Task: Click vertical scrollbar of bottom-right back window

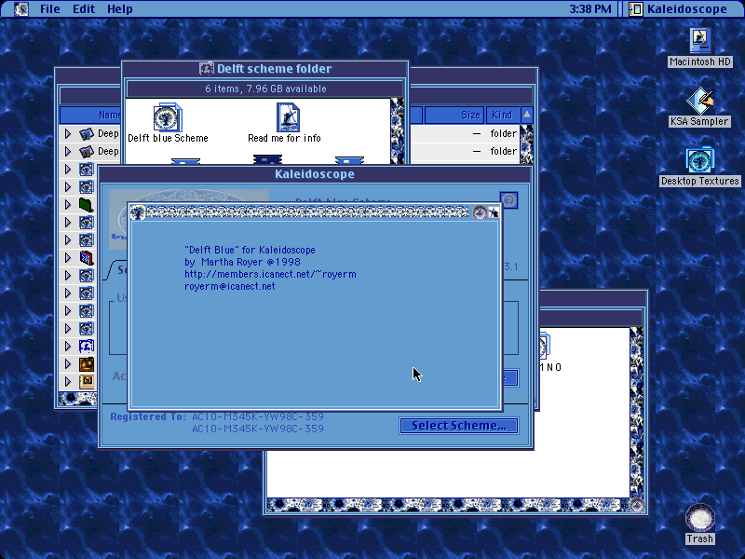Action: coord(637,413)
